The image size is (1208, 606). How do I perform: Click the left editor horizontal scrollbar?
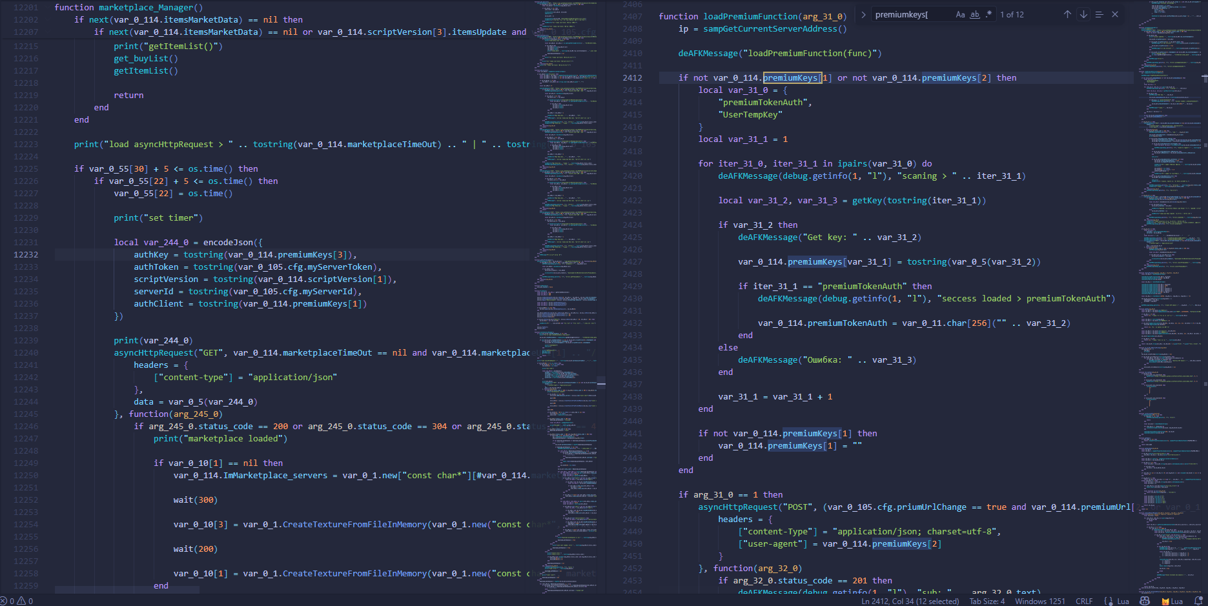[x=127, y=590]
